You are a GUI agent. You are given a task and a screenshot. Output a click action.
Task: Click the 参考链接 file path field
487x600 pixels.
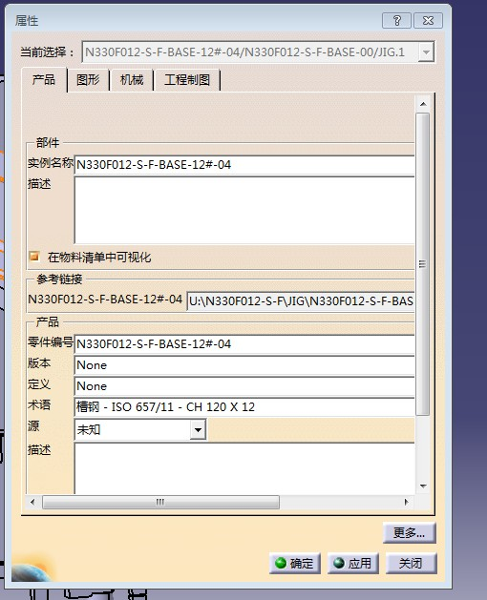[301, 301]
